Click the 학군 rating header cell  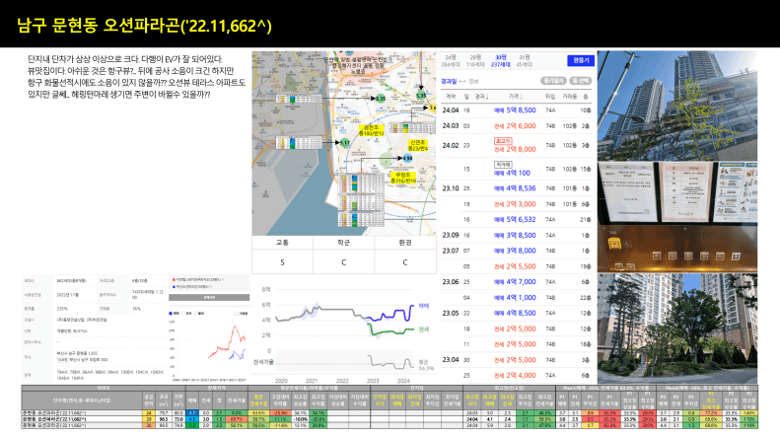click(344, 243)
